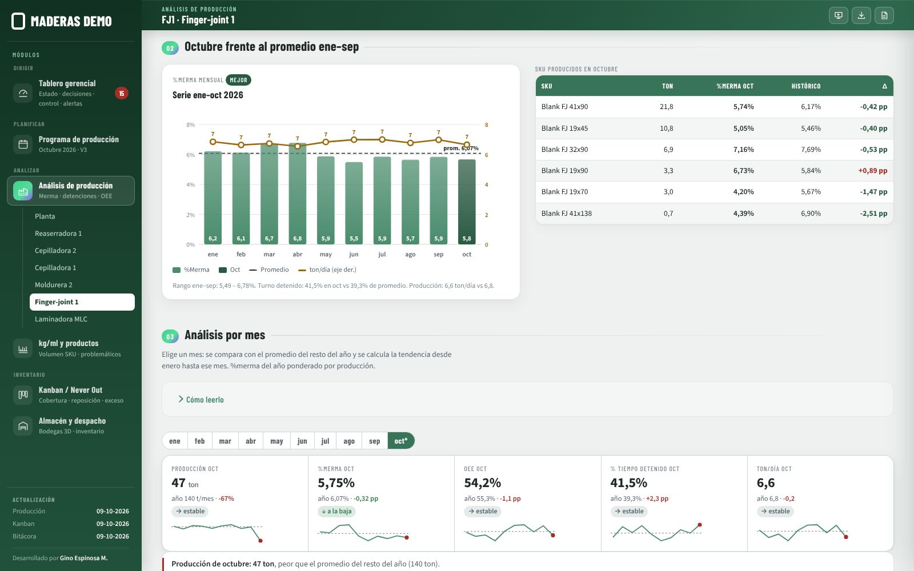This screenshot has width=914, height=571.
Task: Click the Maderas Demo logo icon
Action: (x=18, y=21)
